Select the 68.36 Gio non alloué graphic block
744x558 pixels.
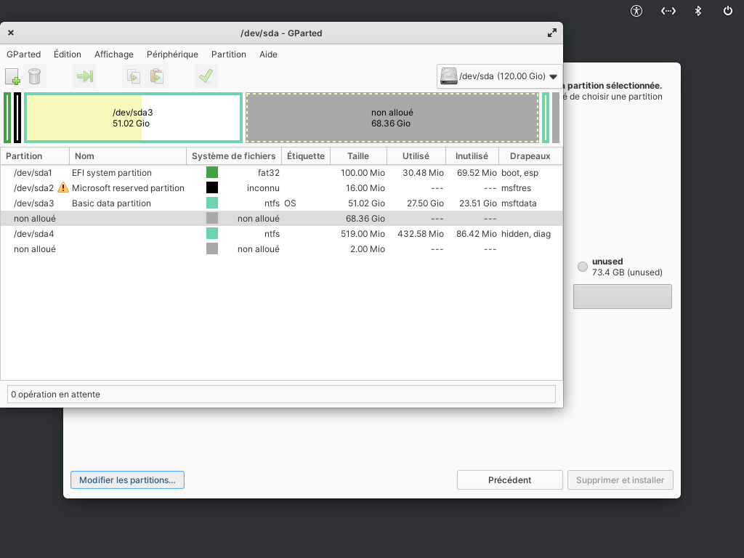point(392,118)
